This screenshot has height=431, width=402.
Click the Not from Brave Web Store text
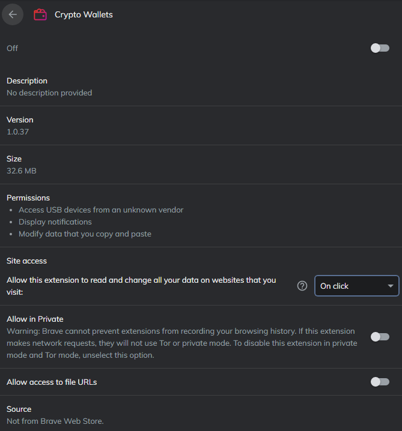(x=55, y=421)
